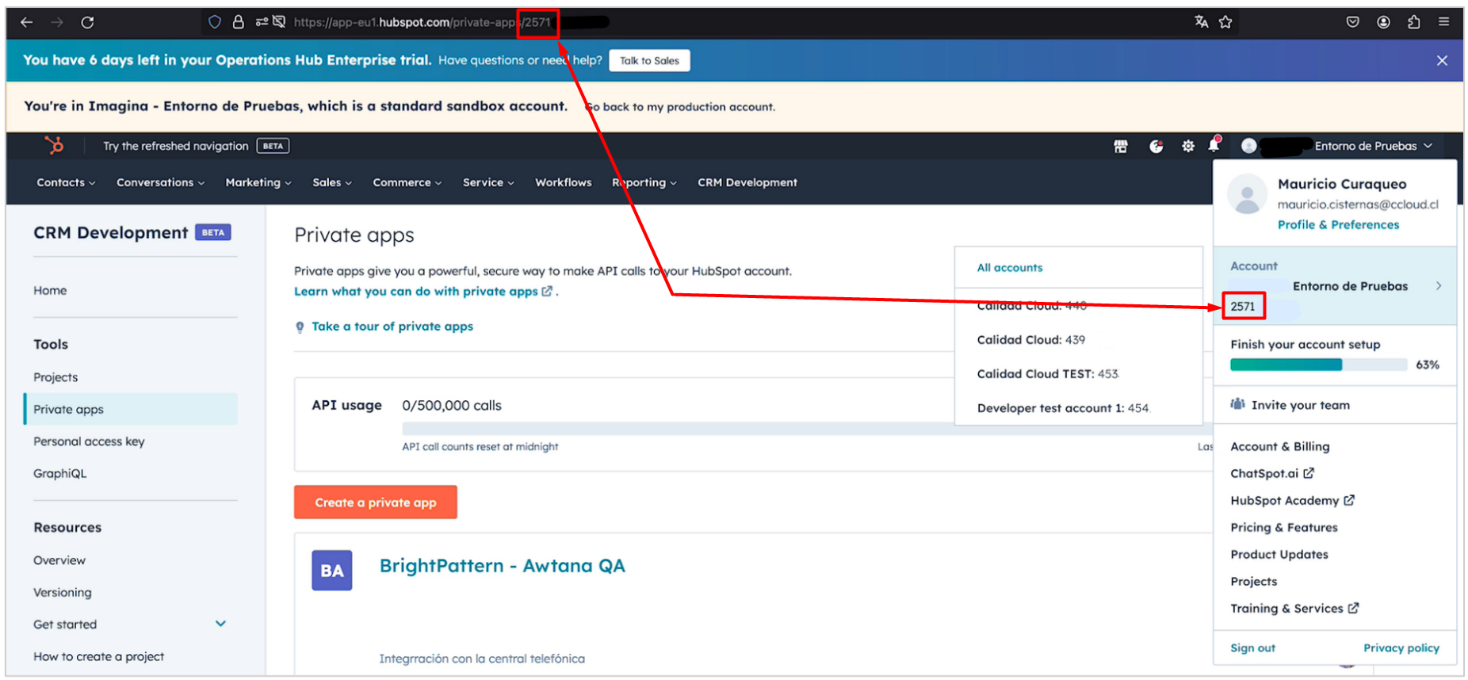The image size is (1468, 680).
Task: Click the browser reload icon
Action: [x=87, y=22]
